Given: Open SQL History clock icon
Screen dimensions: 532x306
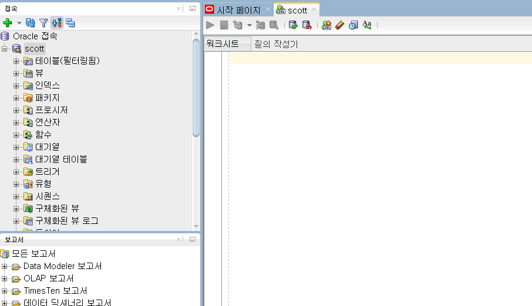Looking at the screenshot, I should click(x=353, y=25).
